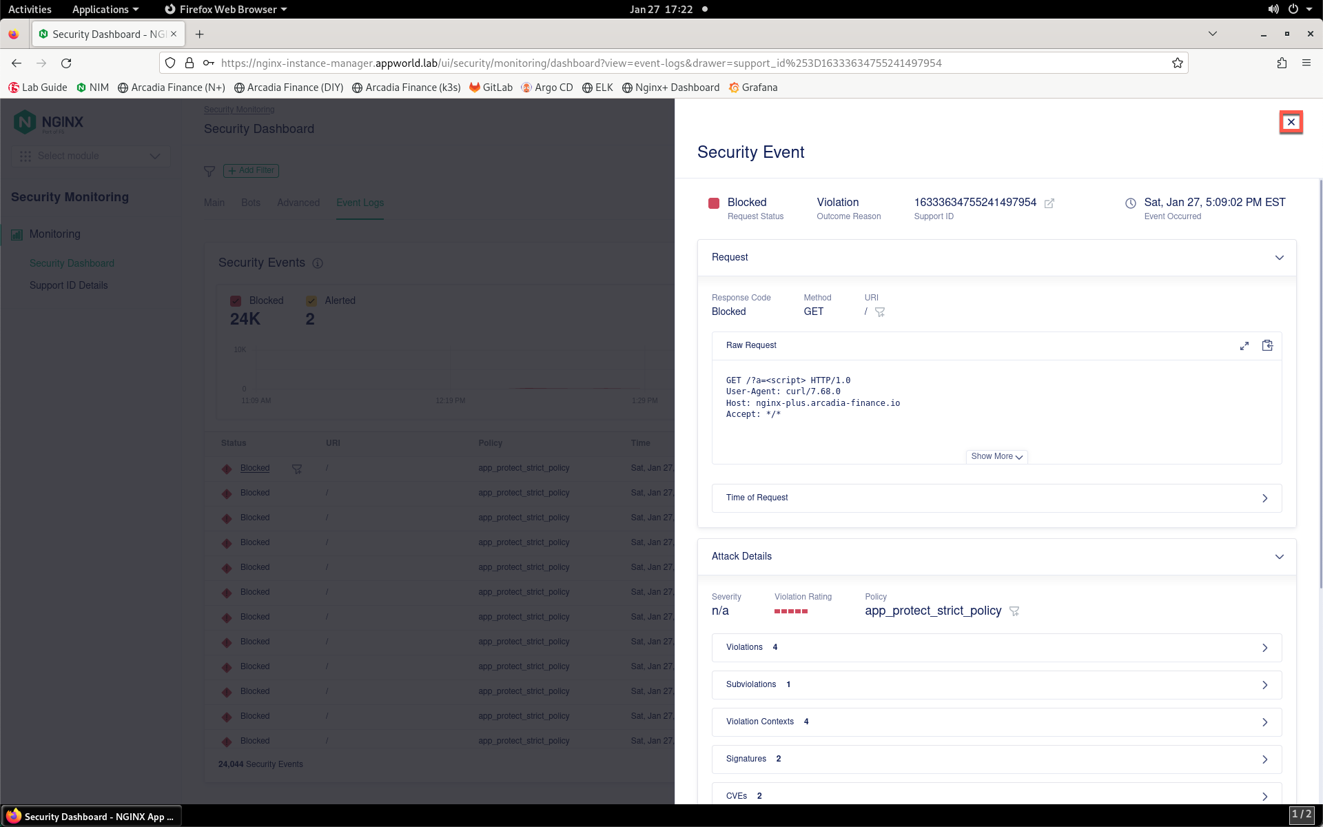Open the ELK bookmark
Image resolution: width=1323 pixels, height=827 pixels.
pos(597,88)
